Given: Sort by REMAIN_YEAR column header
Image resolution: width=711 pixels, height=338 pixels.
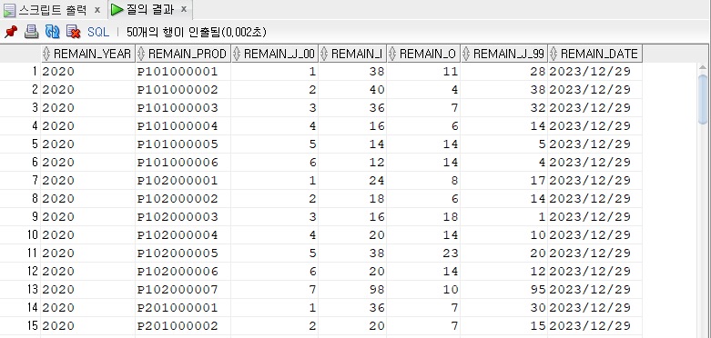Looking at the screenshot, I should coord(87,54).
